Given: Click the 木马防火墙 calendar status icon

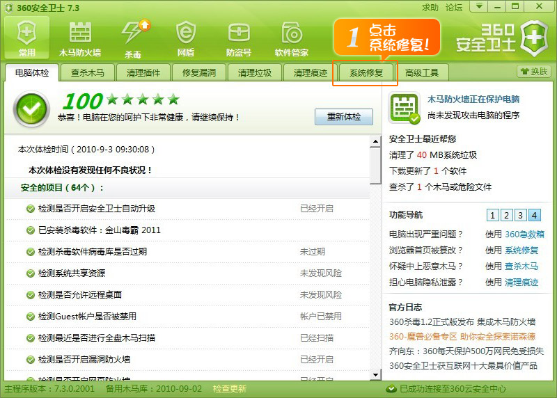Looking at the screenshot, I should click(x=405, y=108).
